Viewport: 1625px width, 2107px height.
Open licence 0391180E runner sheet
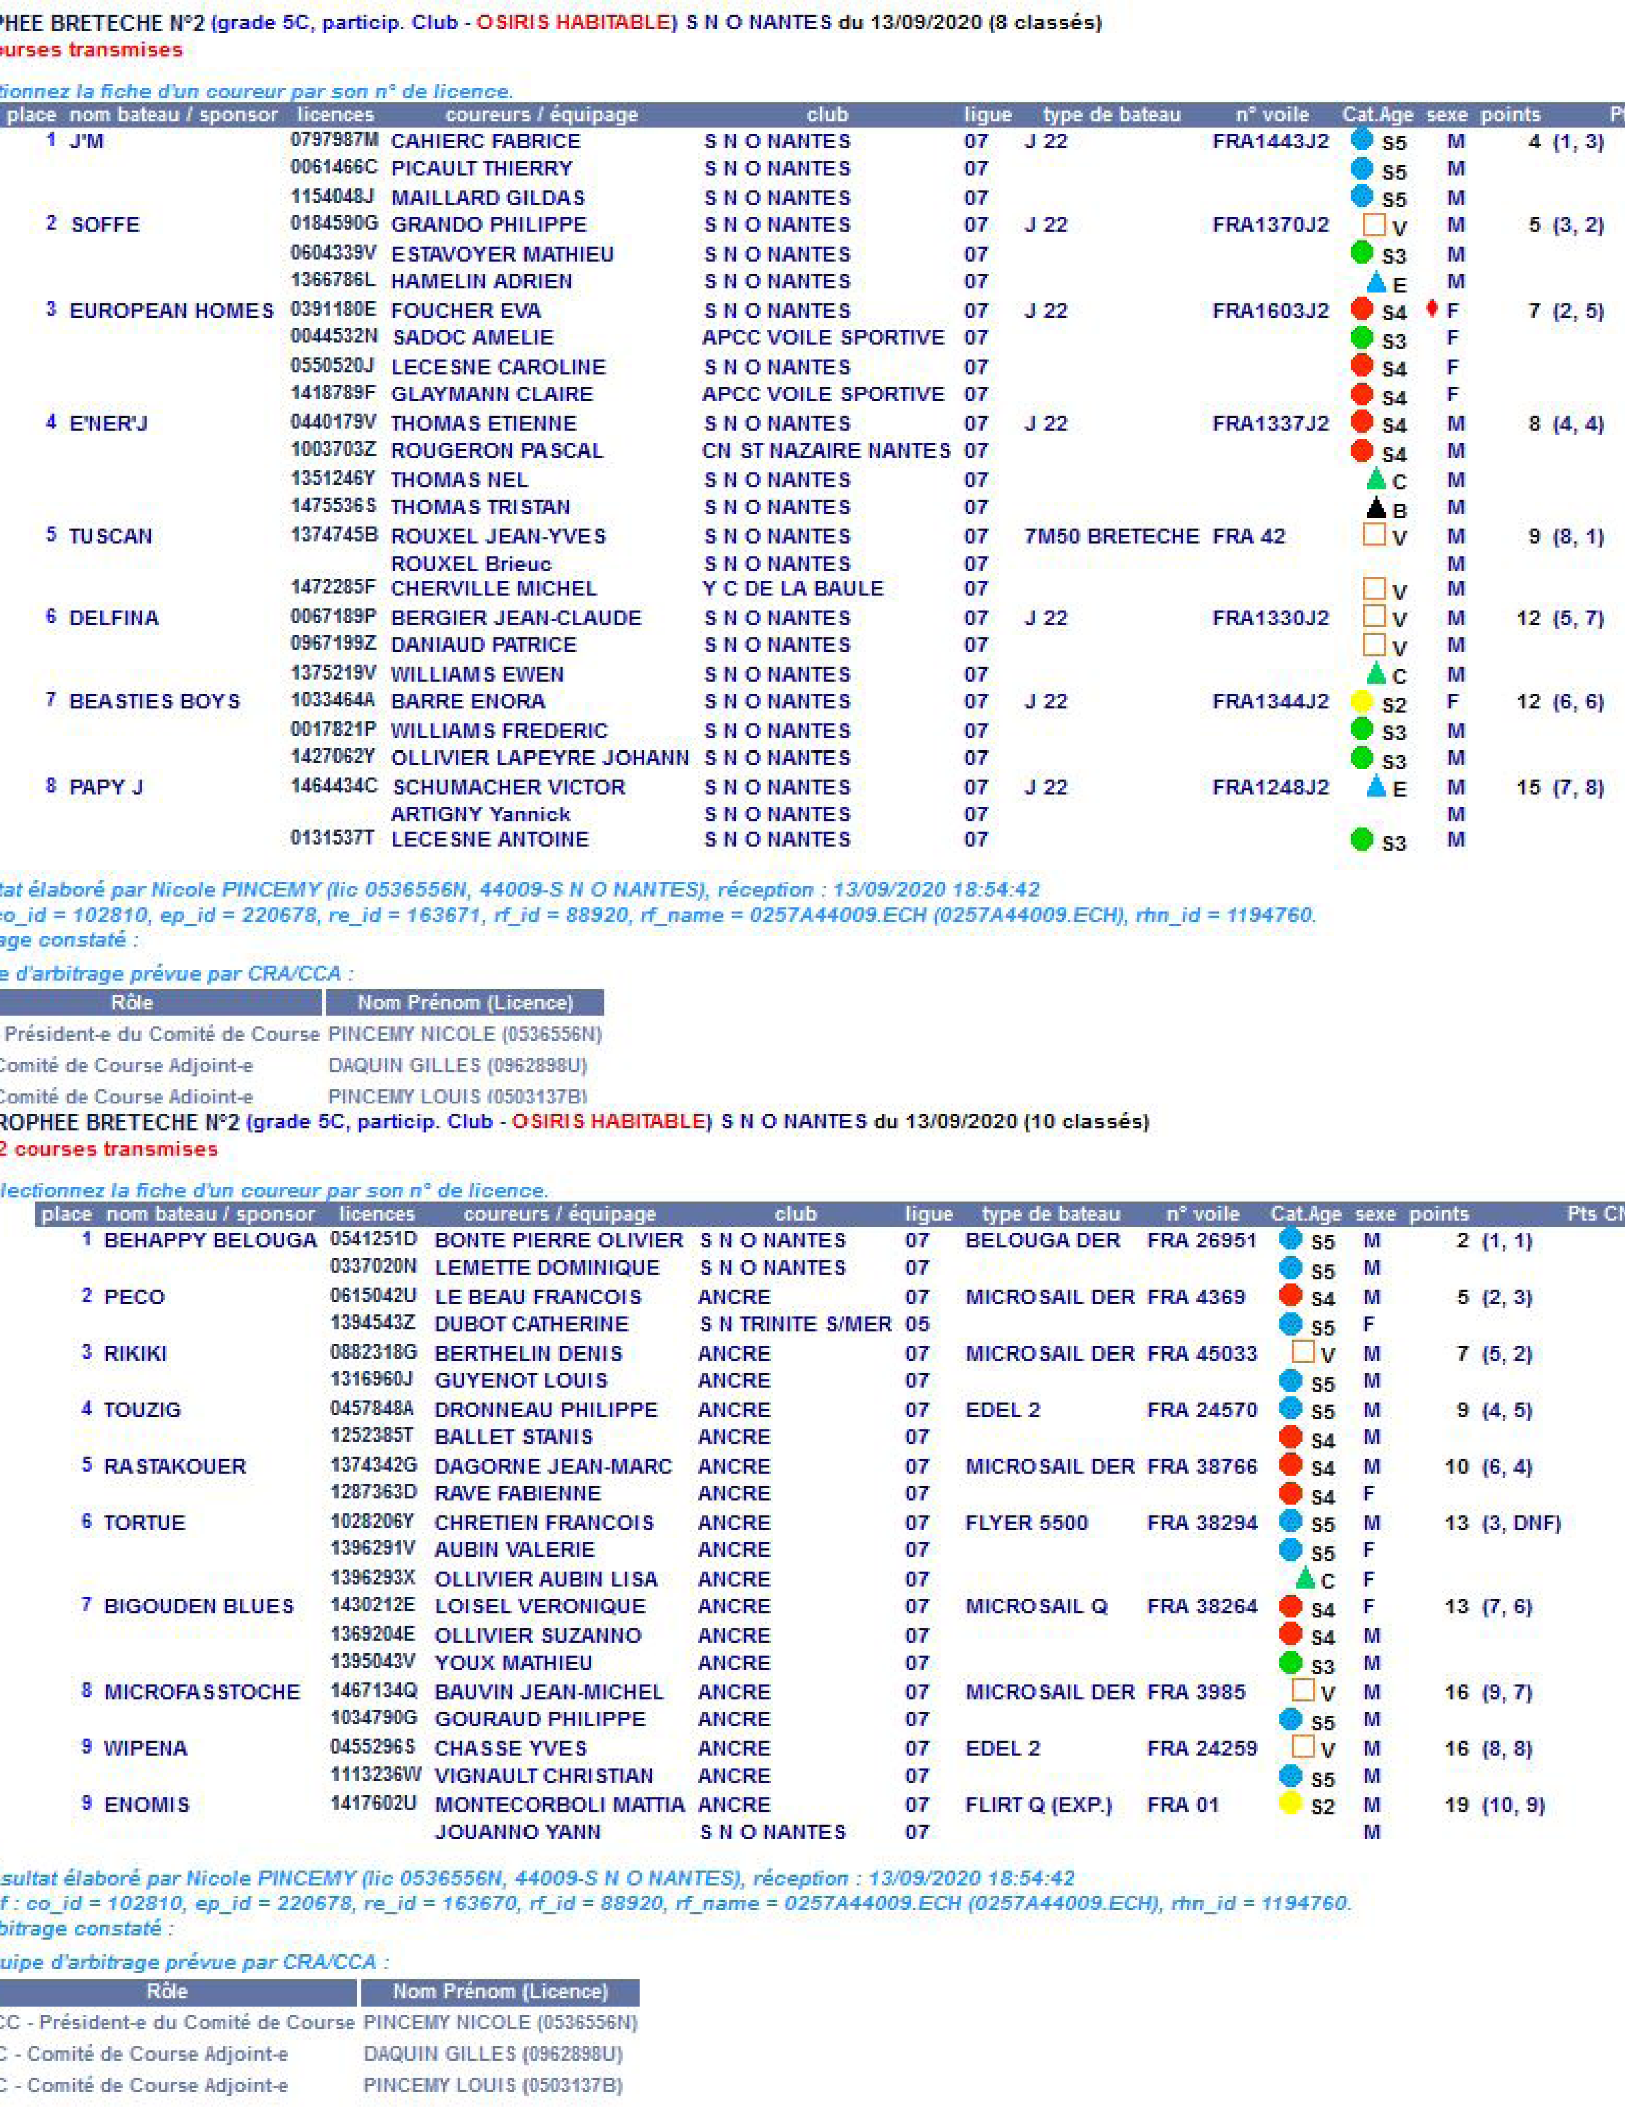click(334, 310)
